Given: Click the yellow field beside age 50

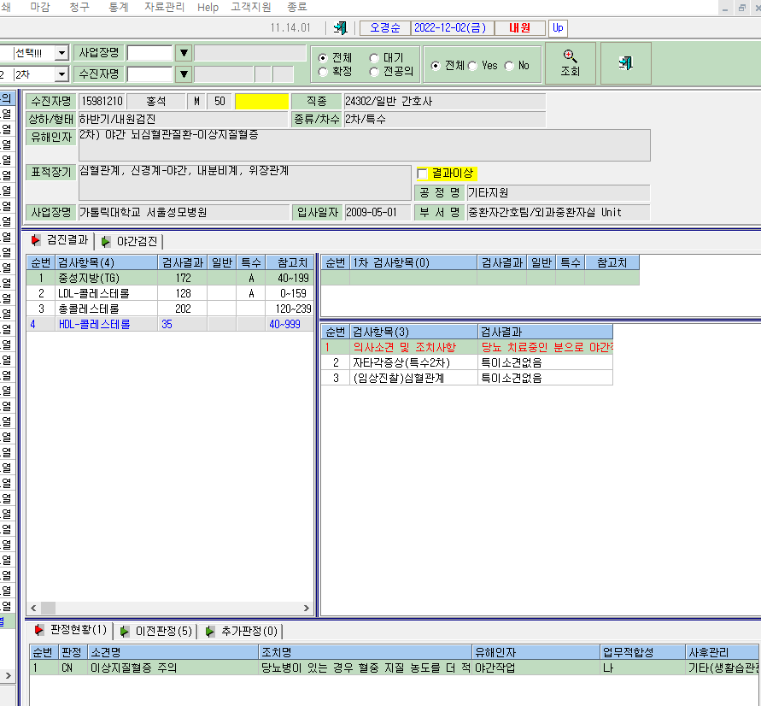Looking at the screenshot, I should (261, 102).
